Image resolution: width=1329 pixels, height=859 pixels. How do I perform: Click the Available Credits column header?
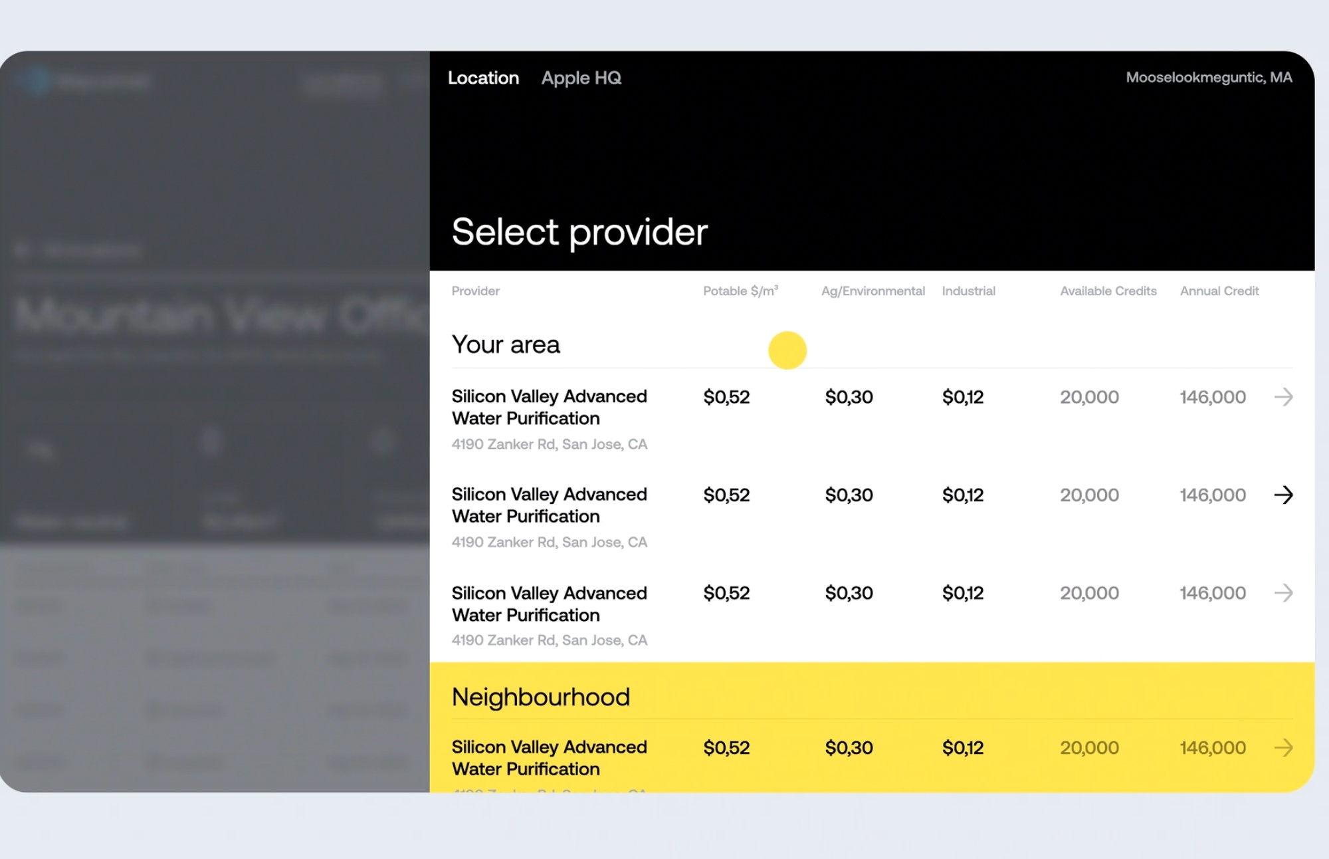(x=1108, y=291)
